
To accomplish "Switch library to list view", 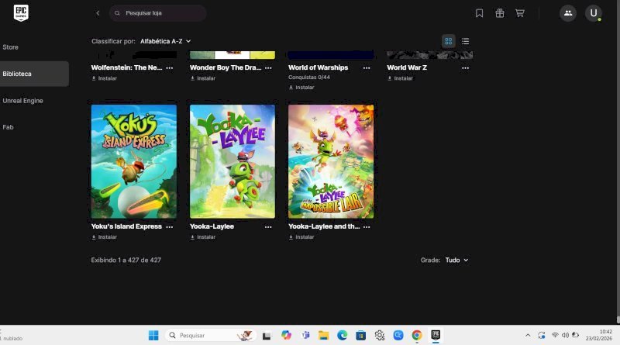I will [465, 41].
